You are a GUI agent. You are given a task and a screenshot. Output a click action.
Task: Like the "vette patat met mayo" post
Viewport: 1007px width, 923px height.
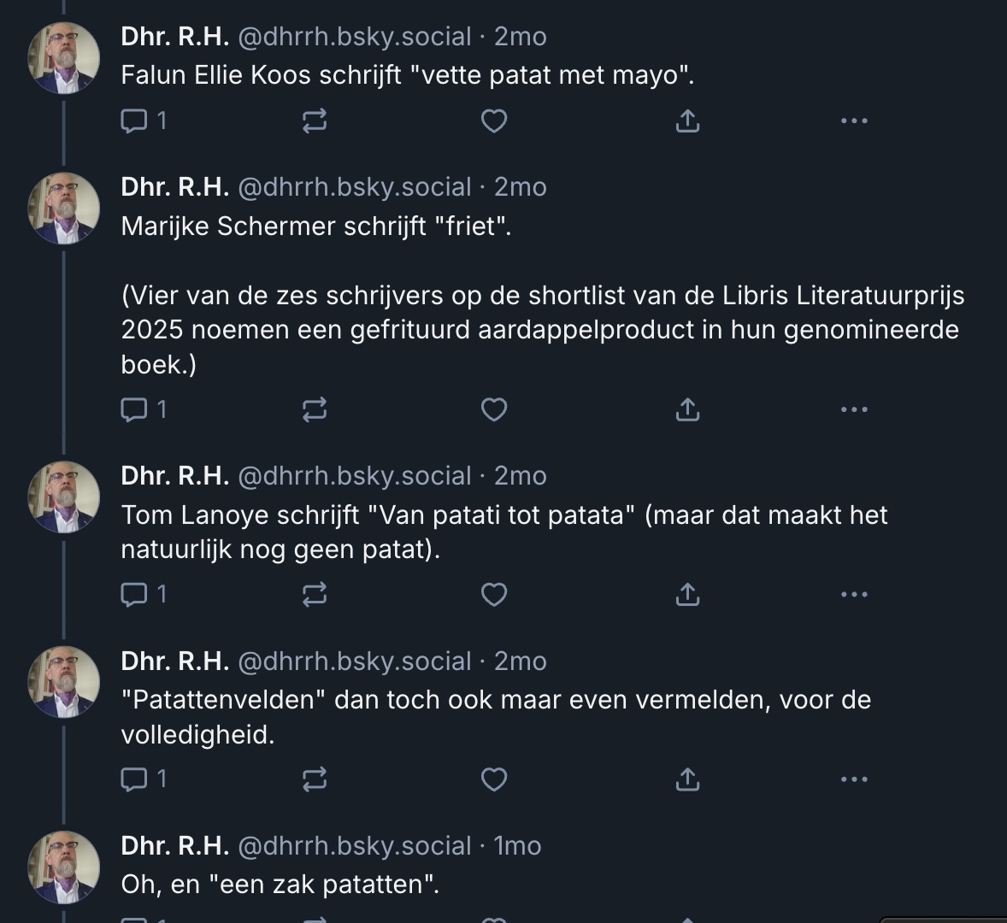pos(494,121)
